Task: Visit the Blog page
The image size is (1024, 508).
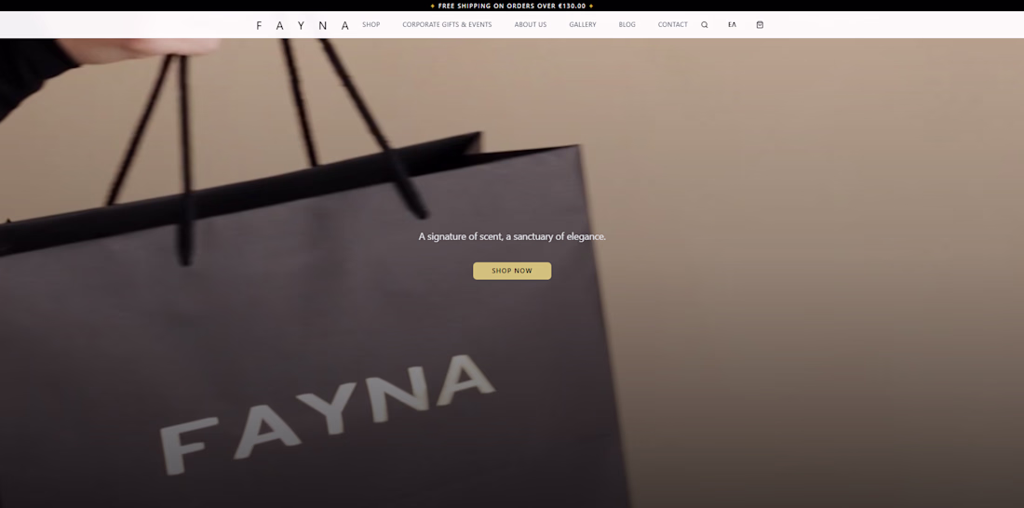Action: [x=627, y=25]
